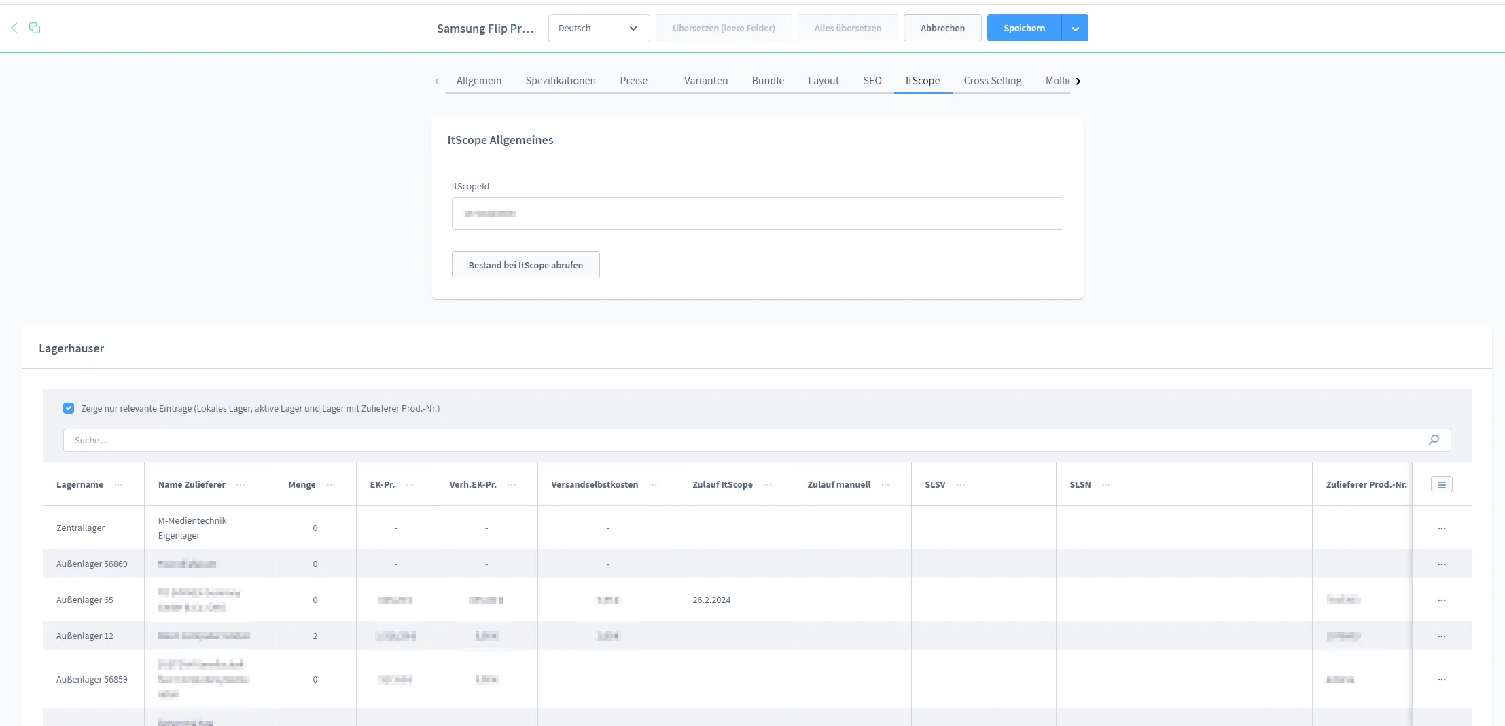
Task: Click the Bestand bei ItScope abrufen button
Action: click(x=525, y=265)
